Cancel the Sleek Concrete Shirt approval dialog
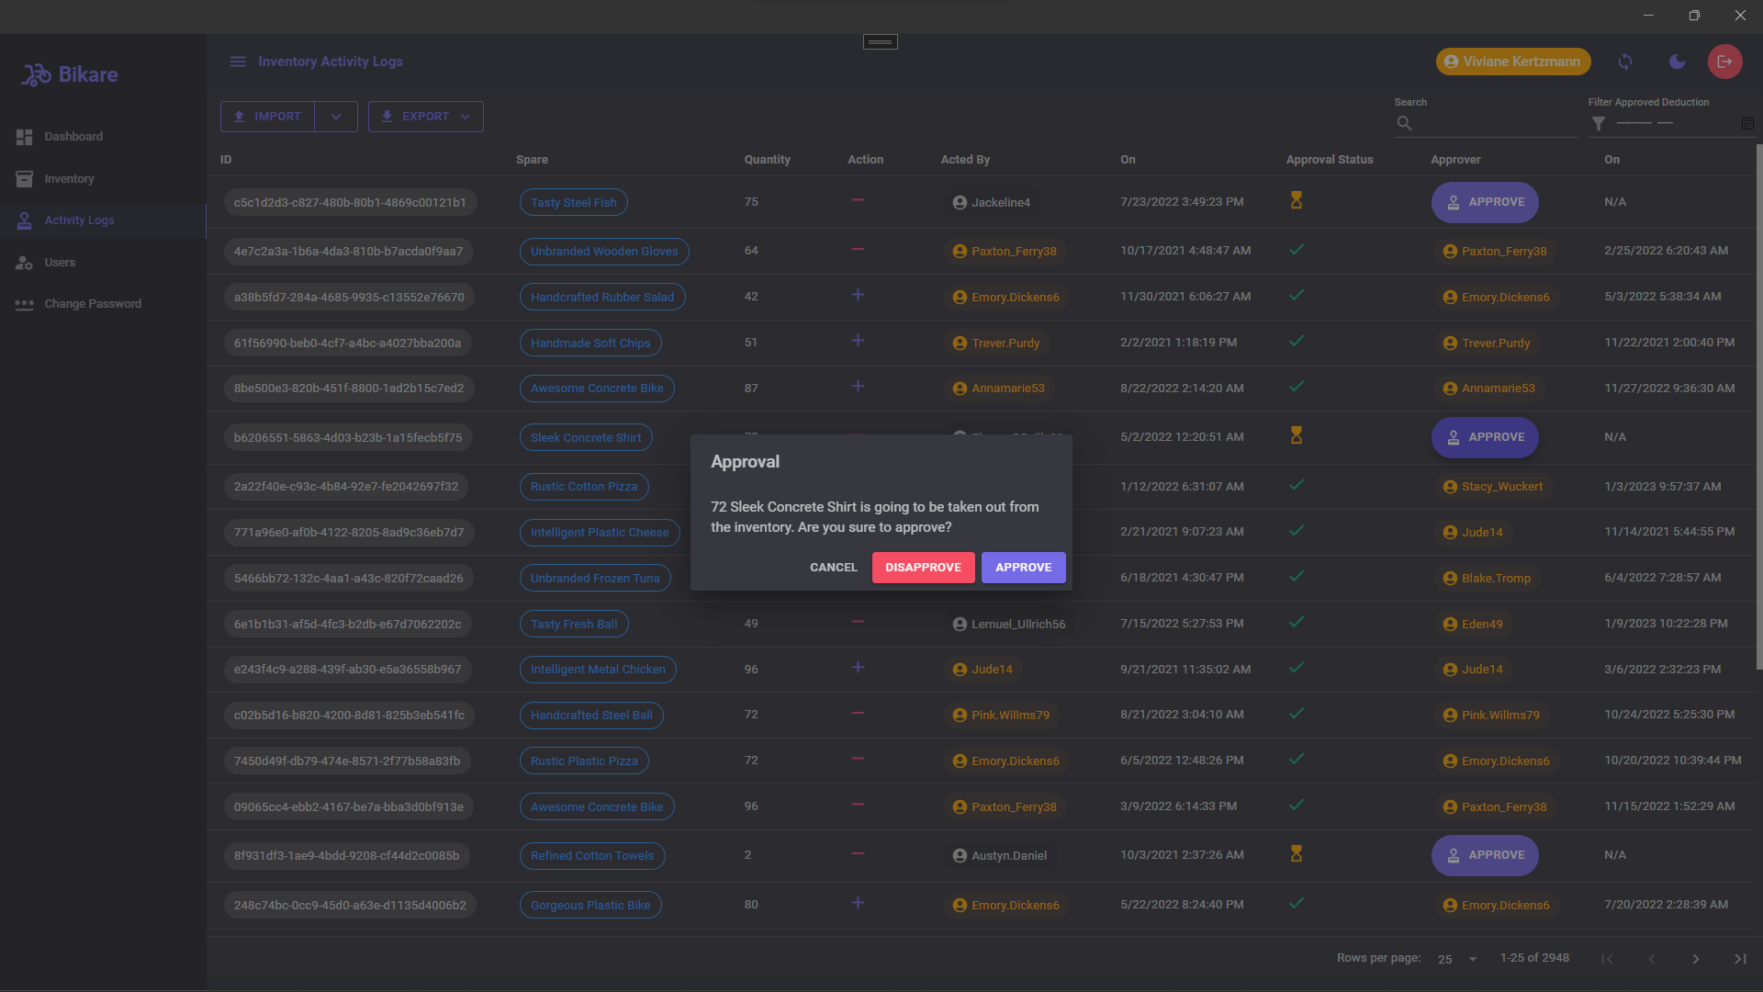1763x992 pixels. click(833, 567)
